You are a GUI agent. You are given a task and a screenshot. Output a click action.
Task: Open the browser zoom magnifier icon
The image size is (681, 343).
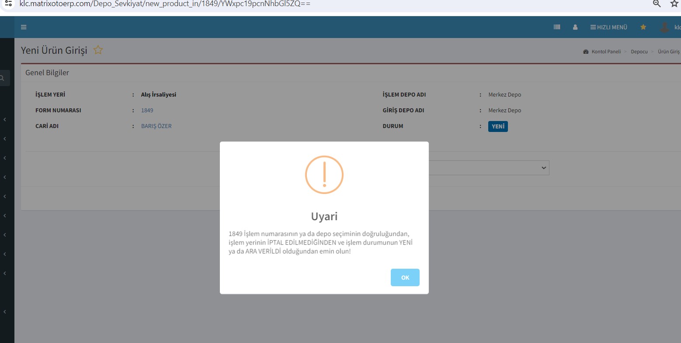[x=657, y=4]
